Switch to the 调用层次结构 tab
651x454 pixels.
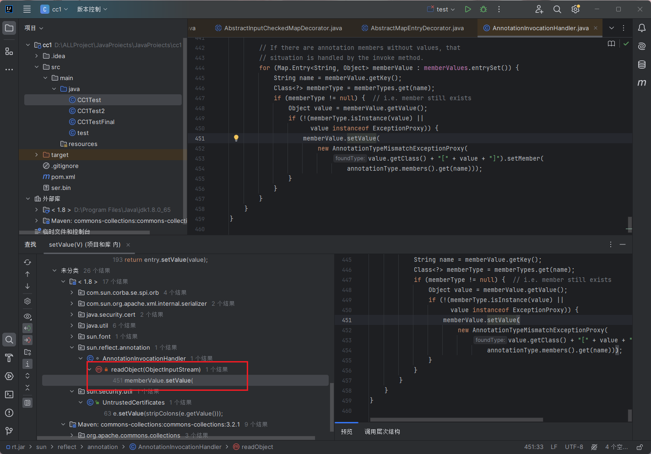pyautogui.click(x=382, y=432)
